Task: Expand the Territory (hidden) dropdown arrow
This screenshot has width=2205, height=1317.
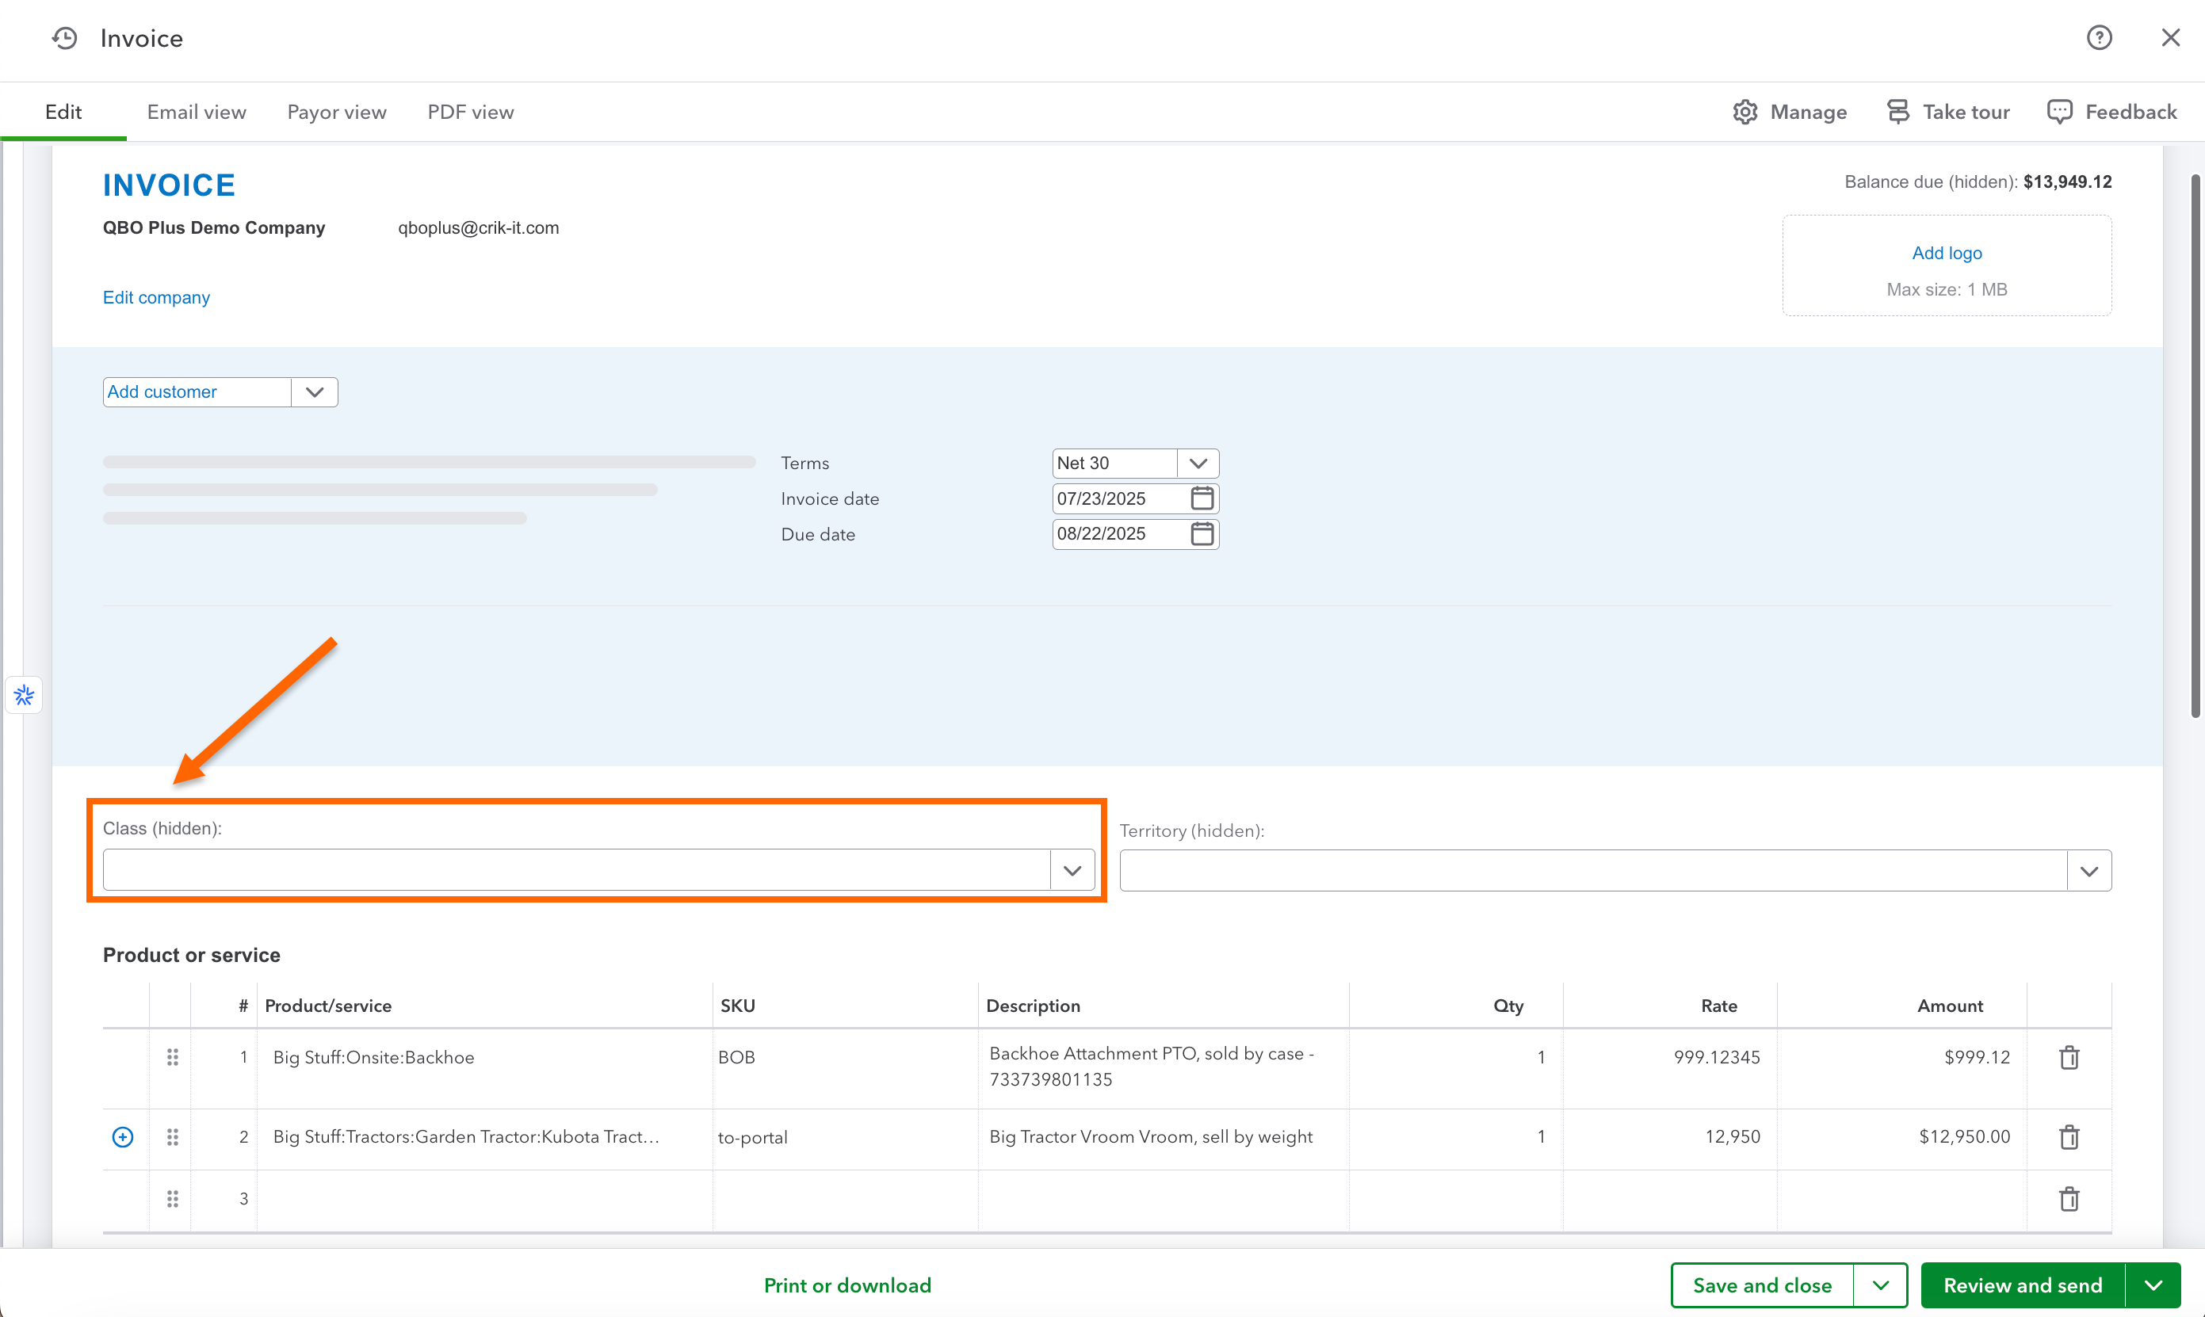Action: tap(2088, 872)
